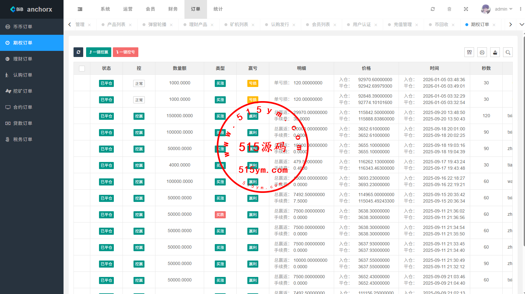This screenshot has height=294, width=525.
Task: Open 合约订单 in the sidebar
Action: click(x=23, y=107)
